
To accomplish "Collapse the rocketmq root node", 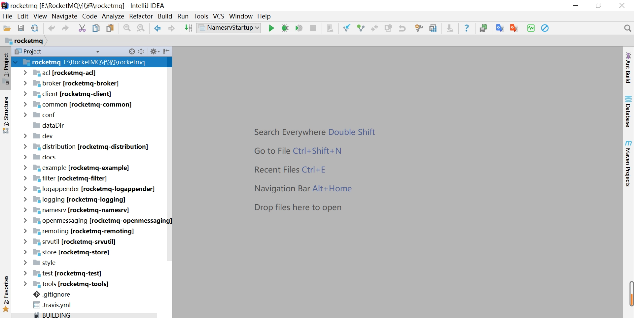I will click(15, 62).
